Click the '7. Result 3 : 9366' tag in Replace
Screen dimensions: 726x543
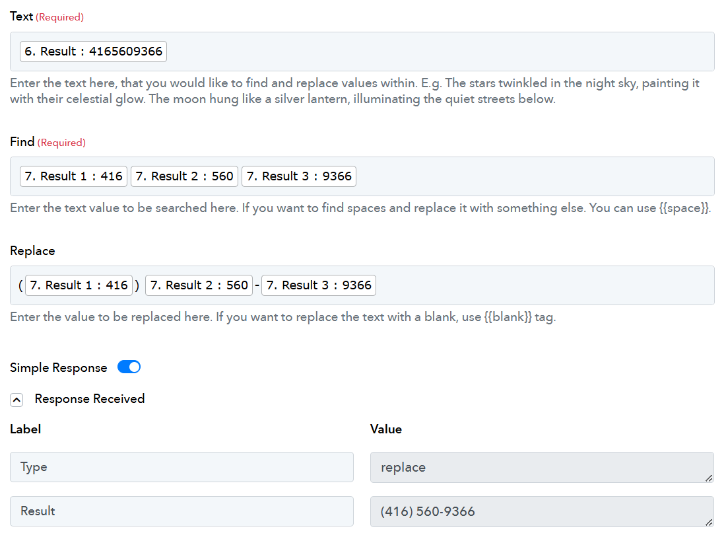click(x=319, y=285)
